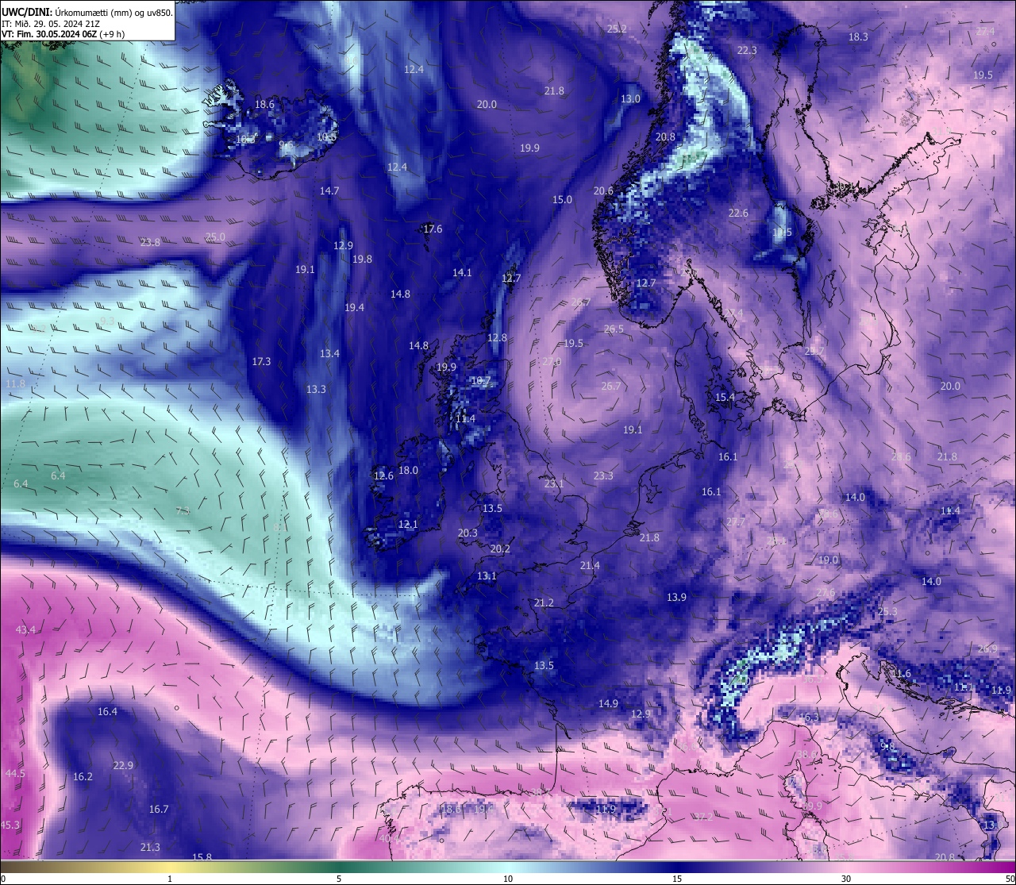Screen dimensions: 1016x885
Task: Click the 18.0 value label
Action: pyautogui.click(x=408, y=470)
